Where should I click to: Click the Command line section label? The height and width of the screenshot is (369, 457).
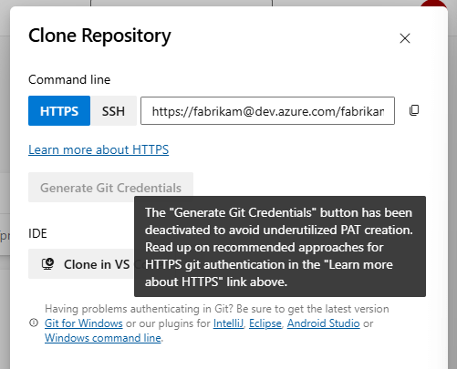pyautogui.click(x=69, y=79)
